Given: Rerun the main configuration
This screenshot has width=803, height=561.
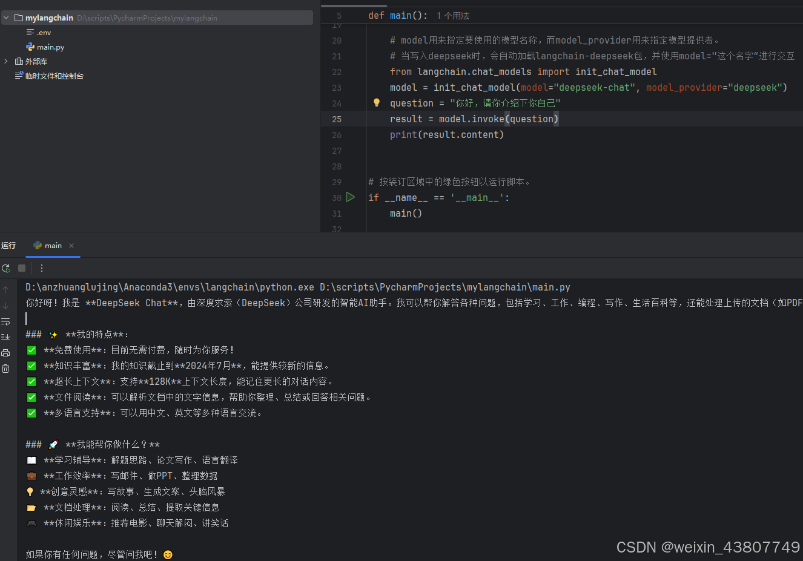Looking at the screenshot, I should tap(6, 268).
